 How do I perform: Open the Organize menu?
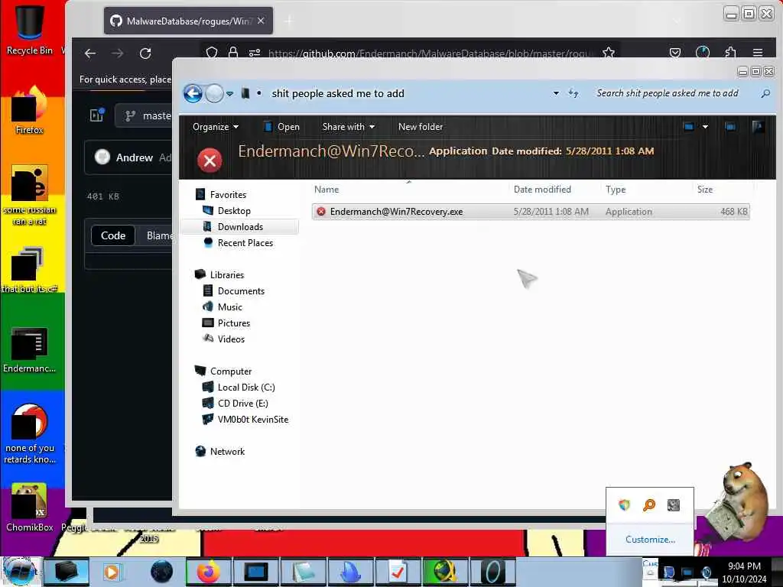216,127
